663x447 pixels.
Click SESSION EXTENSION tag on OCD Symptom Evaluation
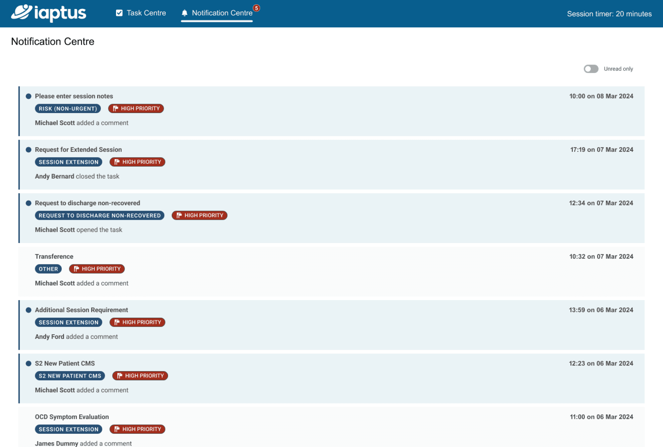(x=68, y=429)
